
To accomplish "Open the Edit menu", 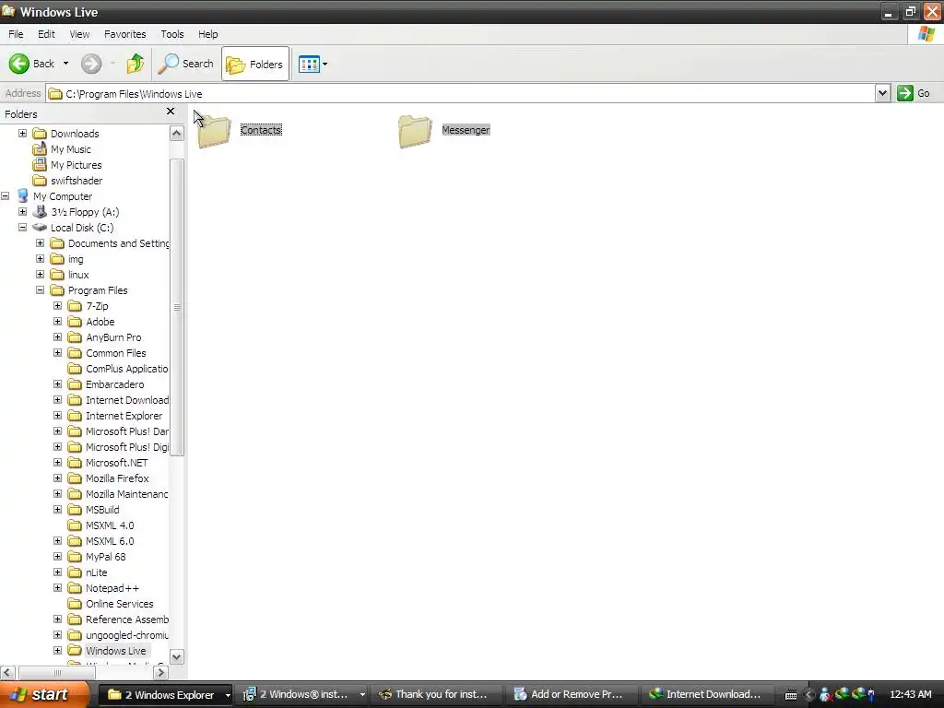I will click(46, 34).
